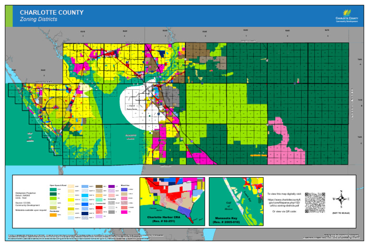Click the '(Res. # 92-251)' caption
This screenshot has height=246, width=369.
click(163, 221)
